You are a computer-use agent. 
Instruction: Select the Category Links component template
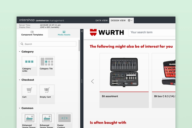point(29,66)
